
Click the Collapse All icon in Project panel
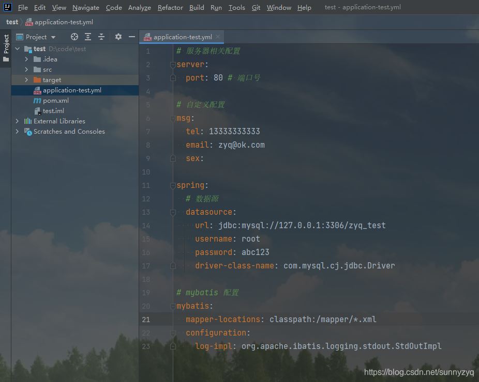(x=101, y=37)
